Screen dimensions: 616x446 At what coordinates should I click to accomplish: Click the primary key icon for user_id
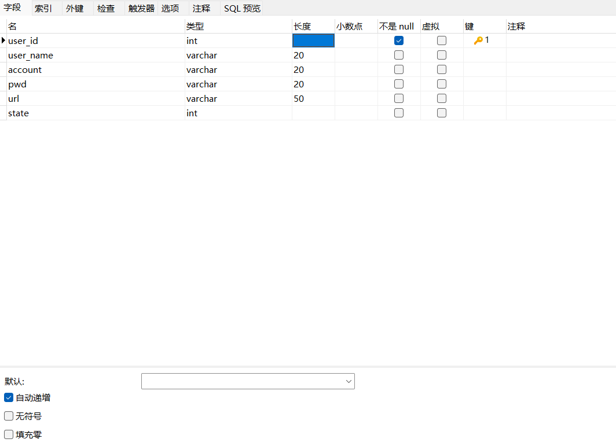click(x=479, y=40)
